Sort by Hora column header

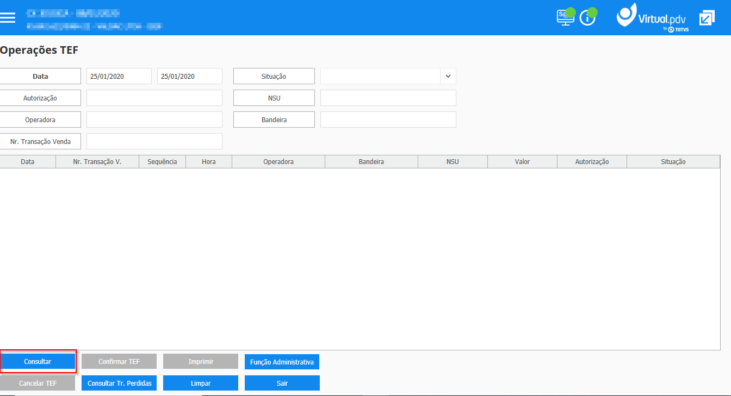209,161
